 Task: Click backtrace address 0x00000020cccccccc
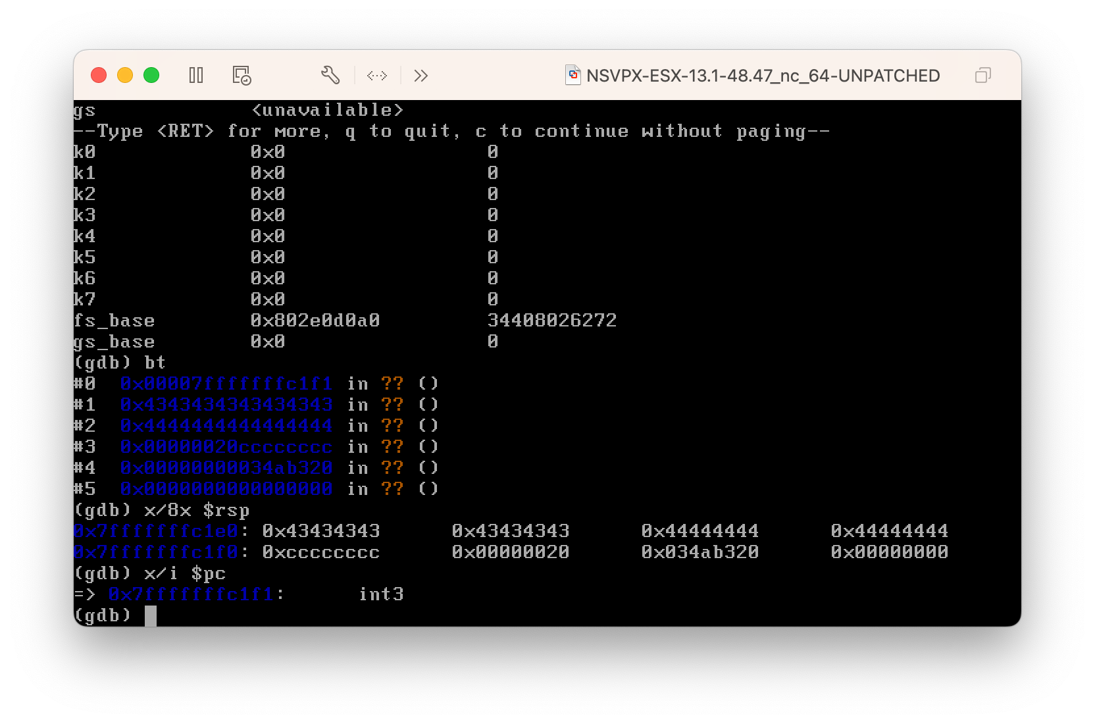click(226, 447)
